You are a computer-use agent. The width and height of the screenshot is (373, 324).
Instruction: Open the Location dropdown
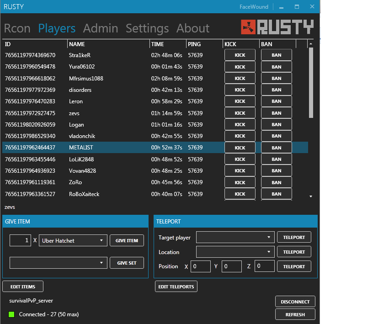235,252
